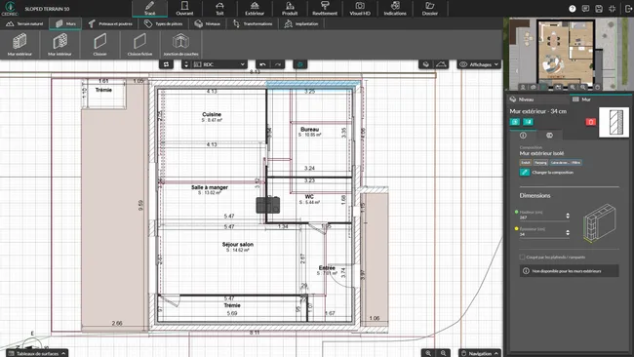The width and height of the screenshot is (634, 357).
Task: Switch to the Ouvrant tab
Action: click(184, 9)
